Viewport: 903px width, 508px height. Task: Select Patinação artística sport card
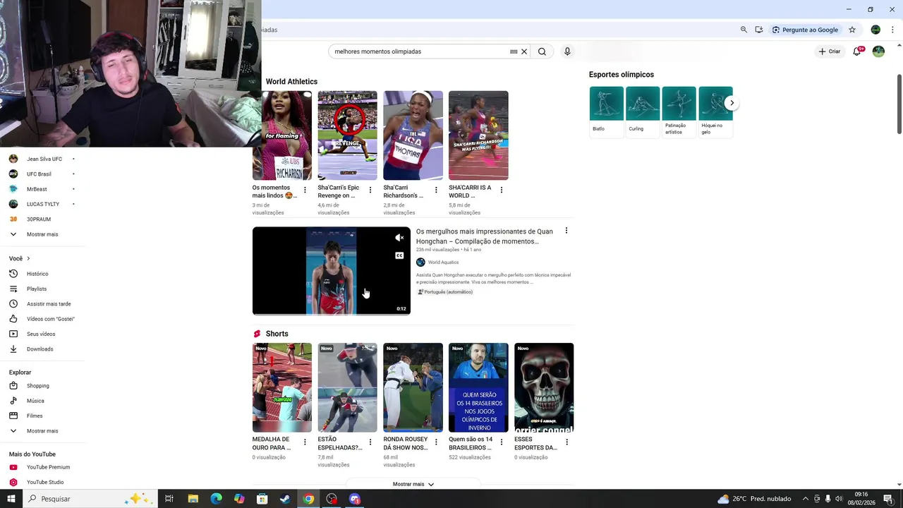pyautogui.click(x=679, y=111)
